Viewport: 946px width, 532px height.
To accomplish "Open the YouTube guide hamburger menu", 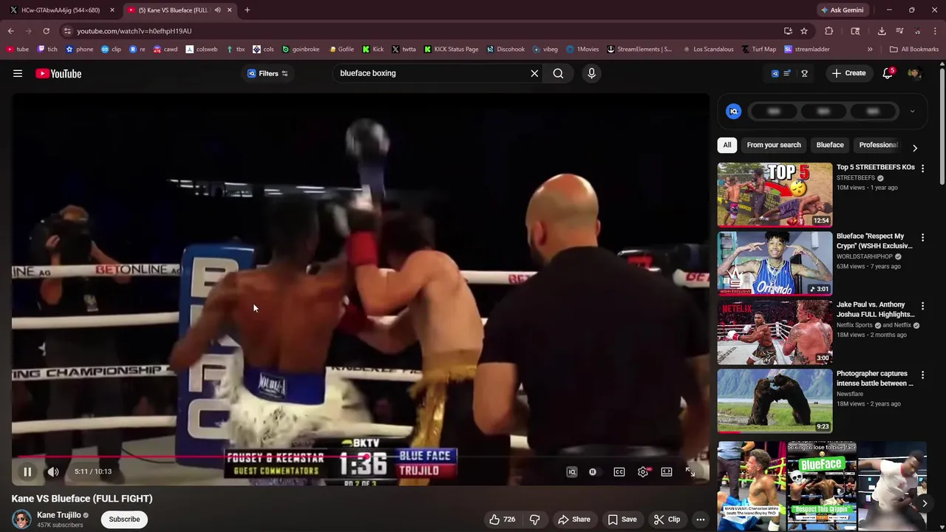I will pyautogui.click(x=18, y=73).
